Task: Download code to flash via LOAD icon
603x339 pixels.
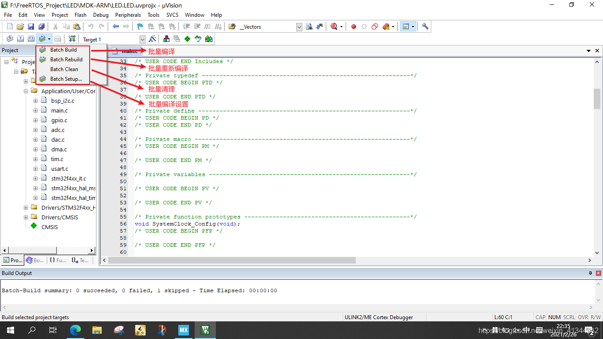Action: click(x=72, y=38)
